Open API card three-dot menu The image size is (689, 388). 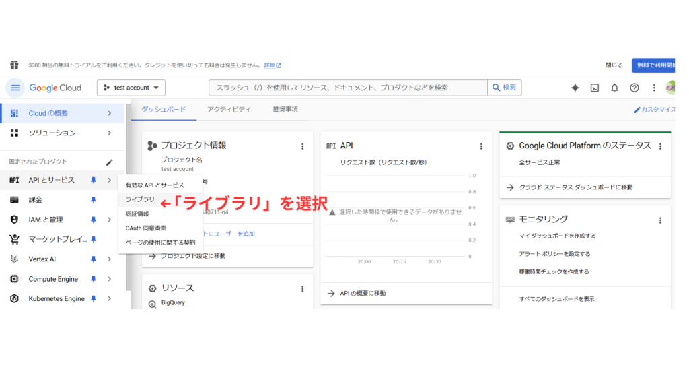(481, 145)
